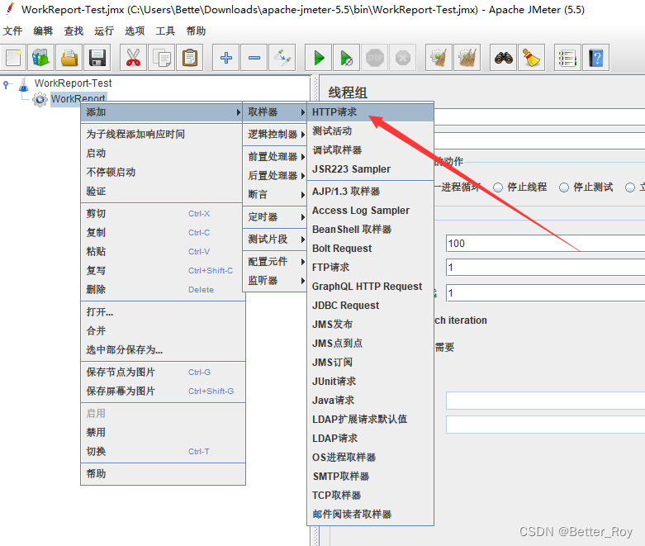Screen dimensions: 645x546
Task: Collapse the WorkReport-Test tree node handle
Action: coord(6,84)
